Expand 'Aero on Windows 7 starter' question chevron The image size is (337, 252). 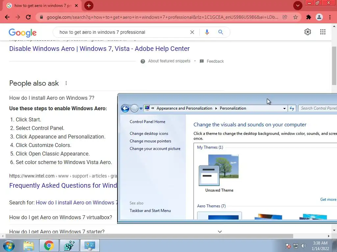point(220,232)
